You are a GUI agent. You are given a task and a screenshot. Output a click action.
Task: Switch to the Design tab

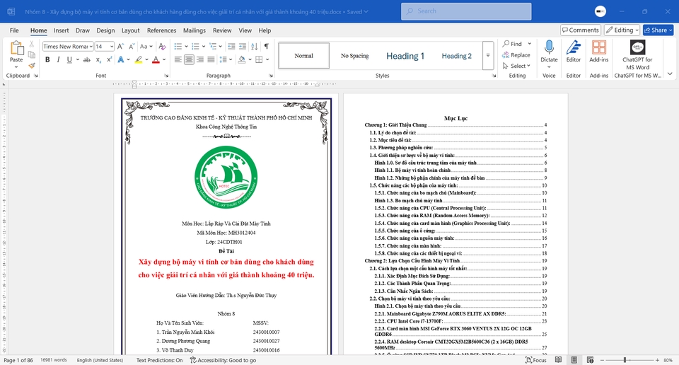105,30
